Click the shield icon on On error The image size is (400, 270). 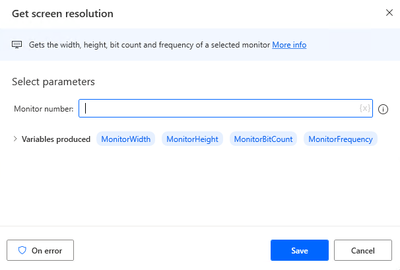pyautogui.click(x=22, y=251)
